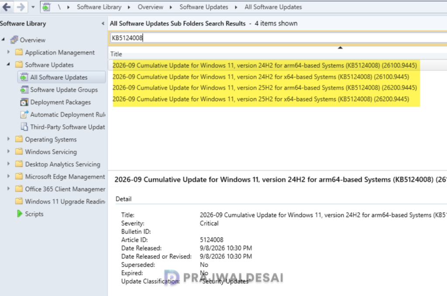447x296 pixels.
Task: Click the Office 365 Client Management folder icon
Action: click(19, 189)
